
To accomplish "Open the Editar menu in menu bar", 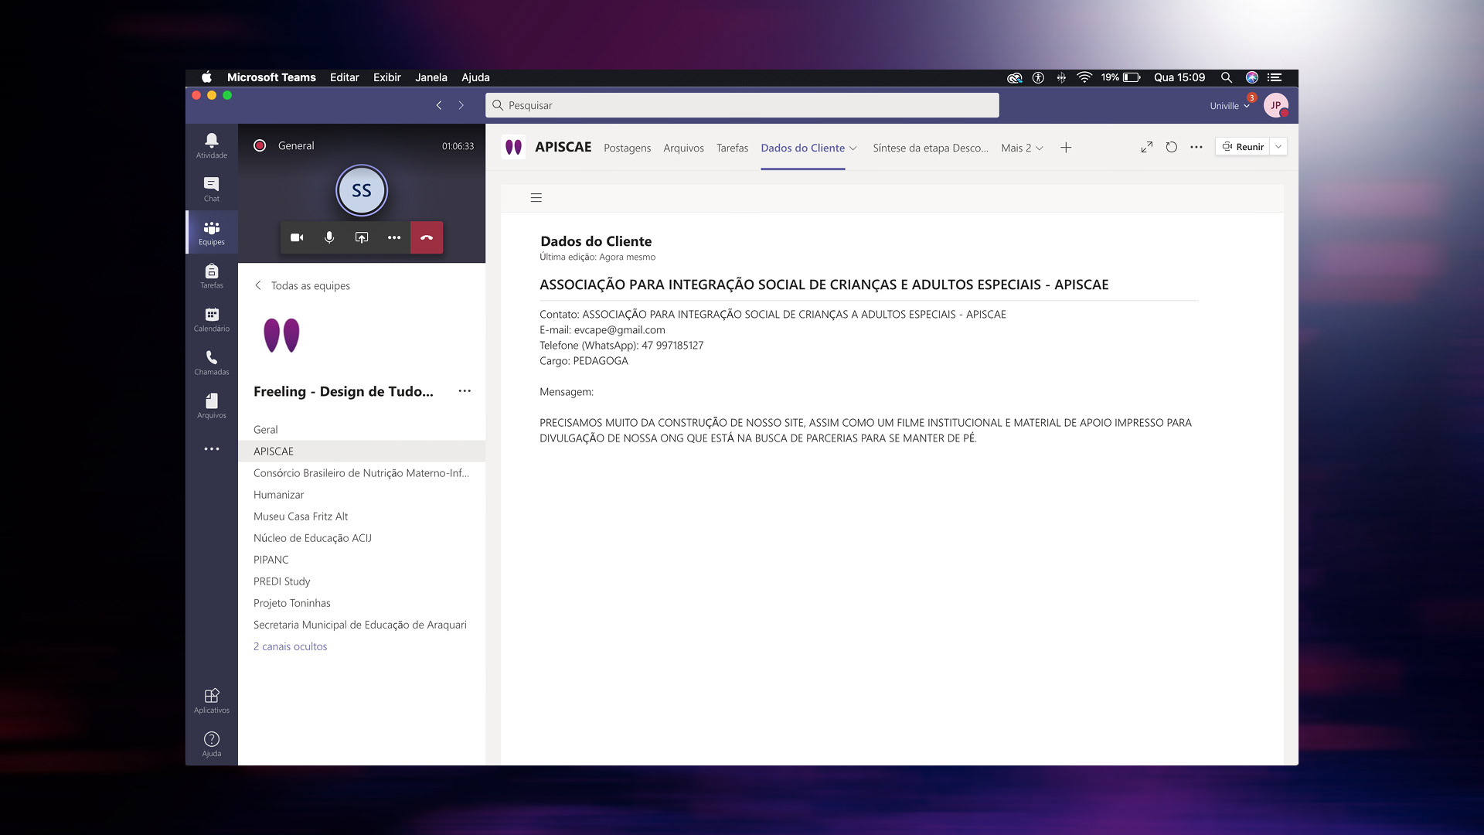I will click(344, 77).
